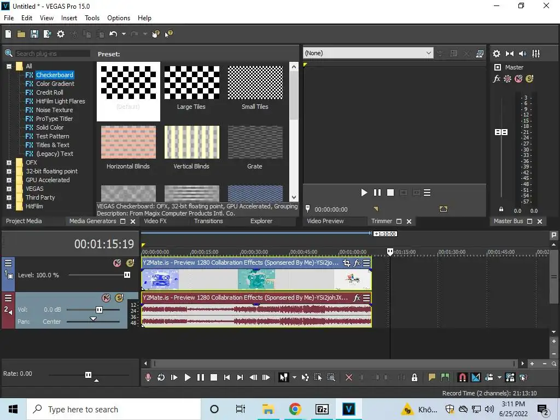Viewport: 560px width, 420px height.
Task: Switch to the Video FX tab
Action: (x=155, y=221)
